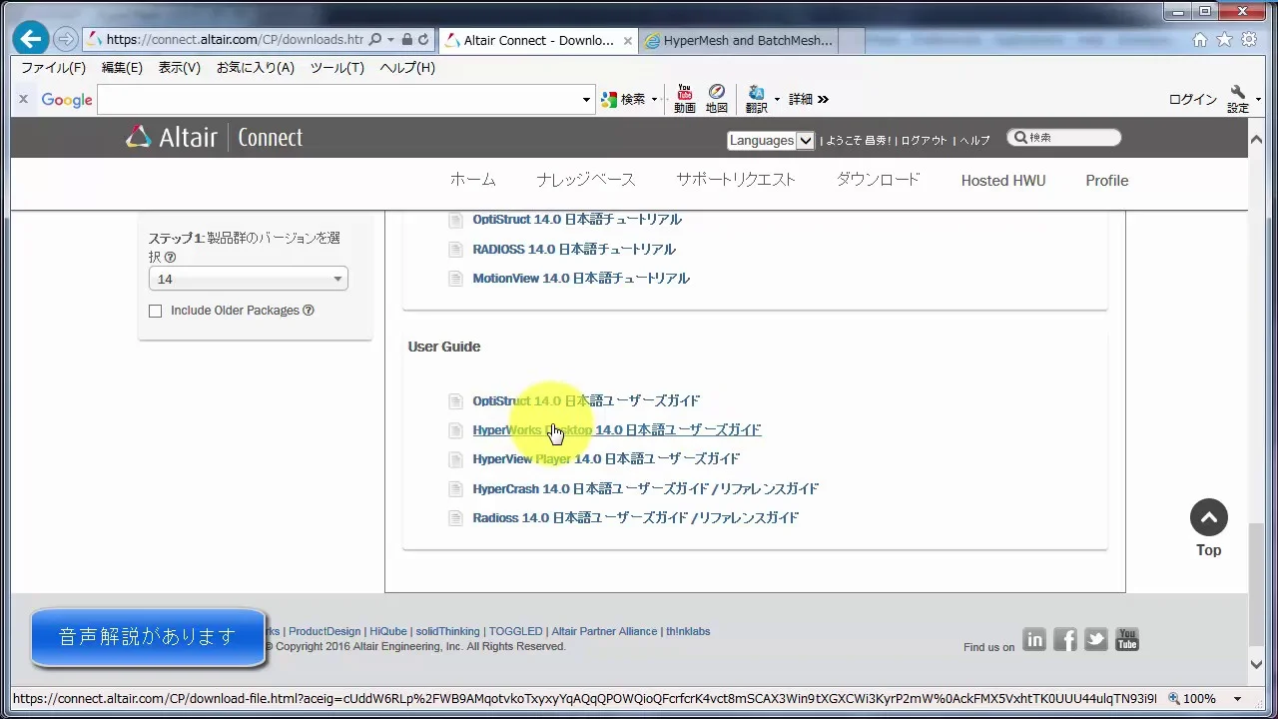Image resolution: width=1278 pixels, height=719 pixels.
Task: Close the Altair Connect - Downloads tab
Action: (x=628, y=41)
